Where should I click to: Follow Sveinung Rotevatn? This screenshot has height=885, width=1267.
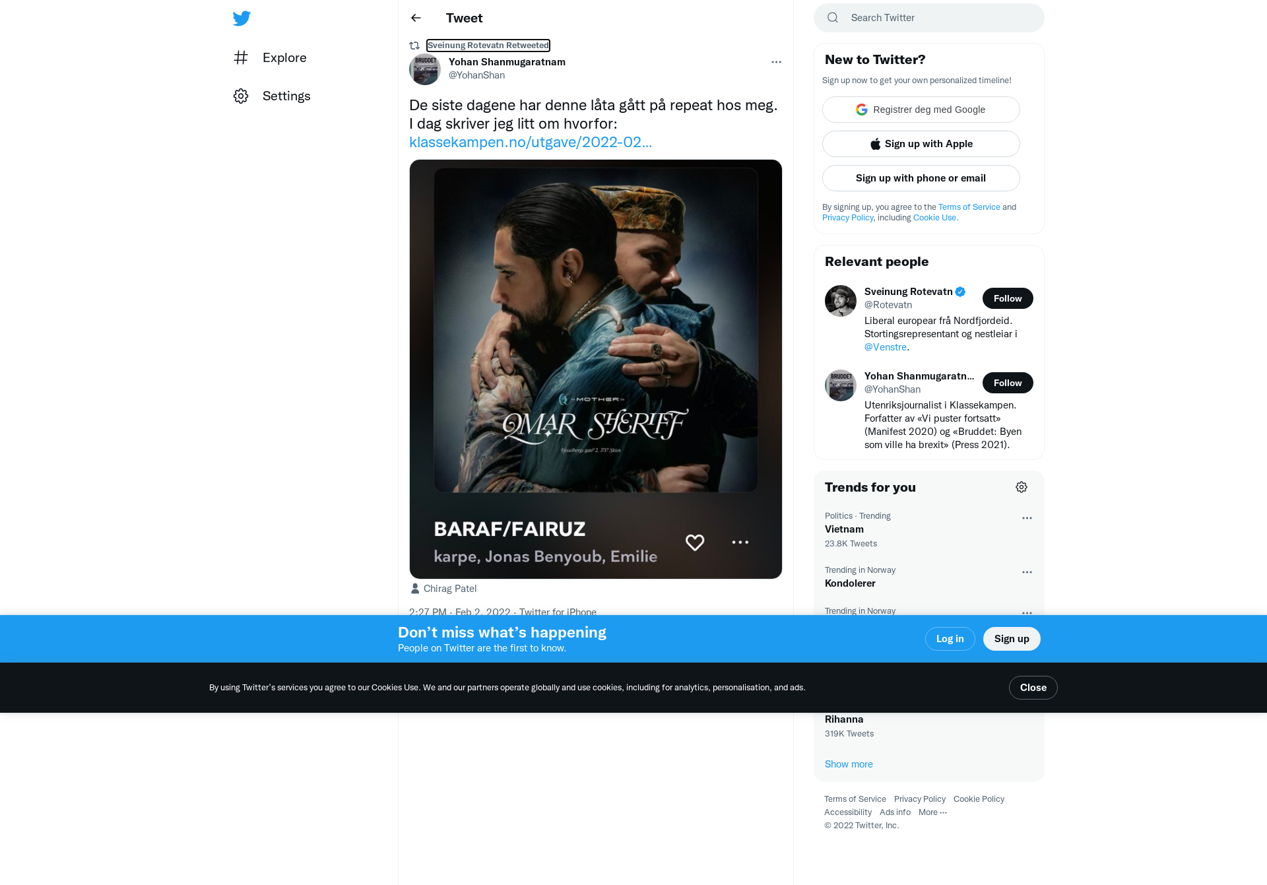[x=1008, y=298]
